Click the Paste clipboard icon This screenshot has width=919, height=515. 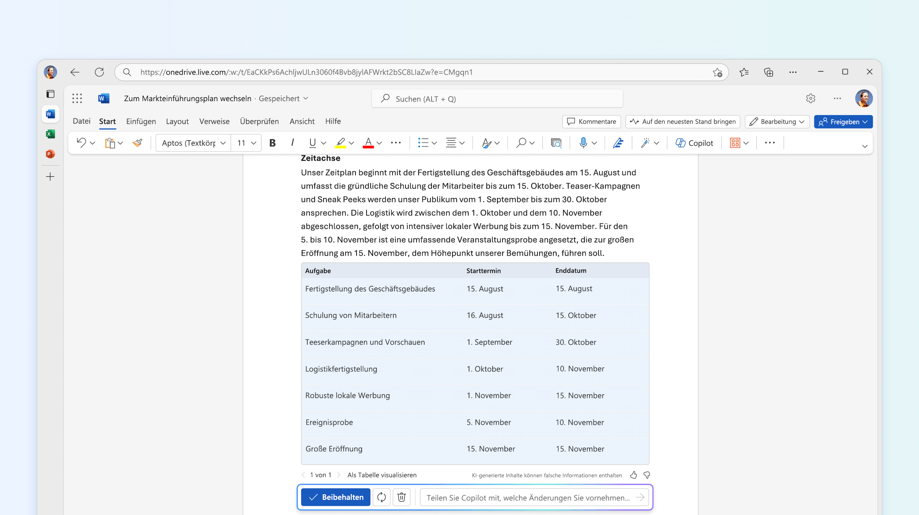[110, 143]
